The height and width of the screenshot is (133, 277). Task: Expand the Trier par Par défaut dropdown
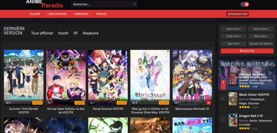pyautogui.click(x=261, y=44)
